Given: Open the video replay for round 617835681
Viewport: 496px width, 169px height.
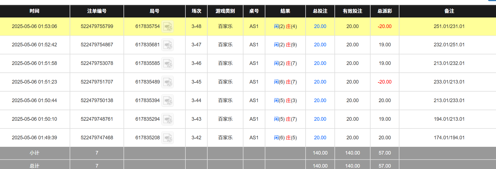Looking at the screenshot, I should [x=168, y=45].
